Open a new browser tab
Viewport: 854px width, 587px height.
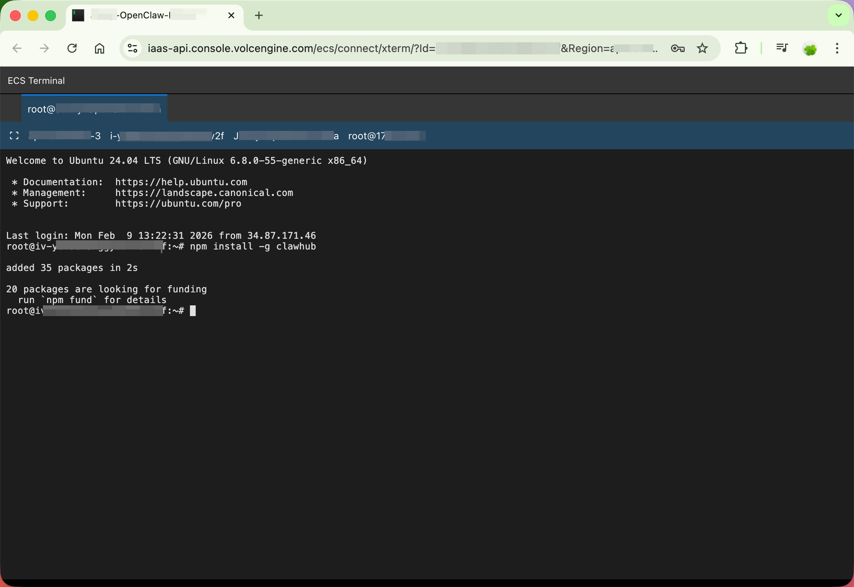[259, 15]
